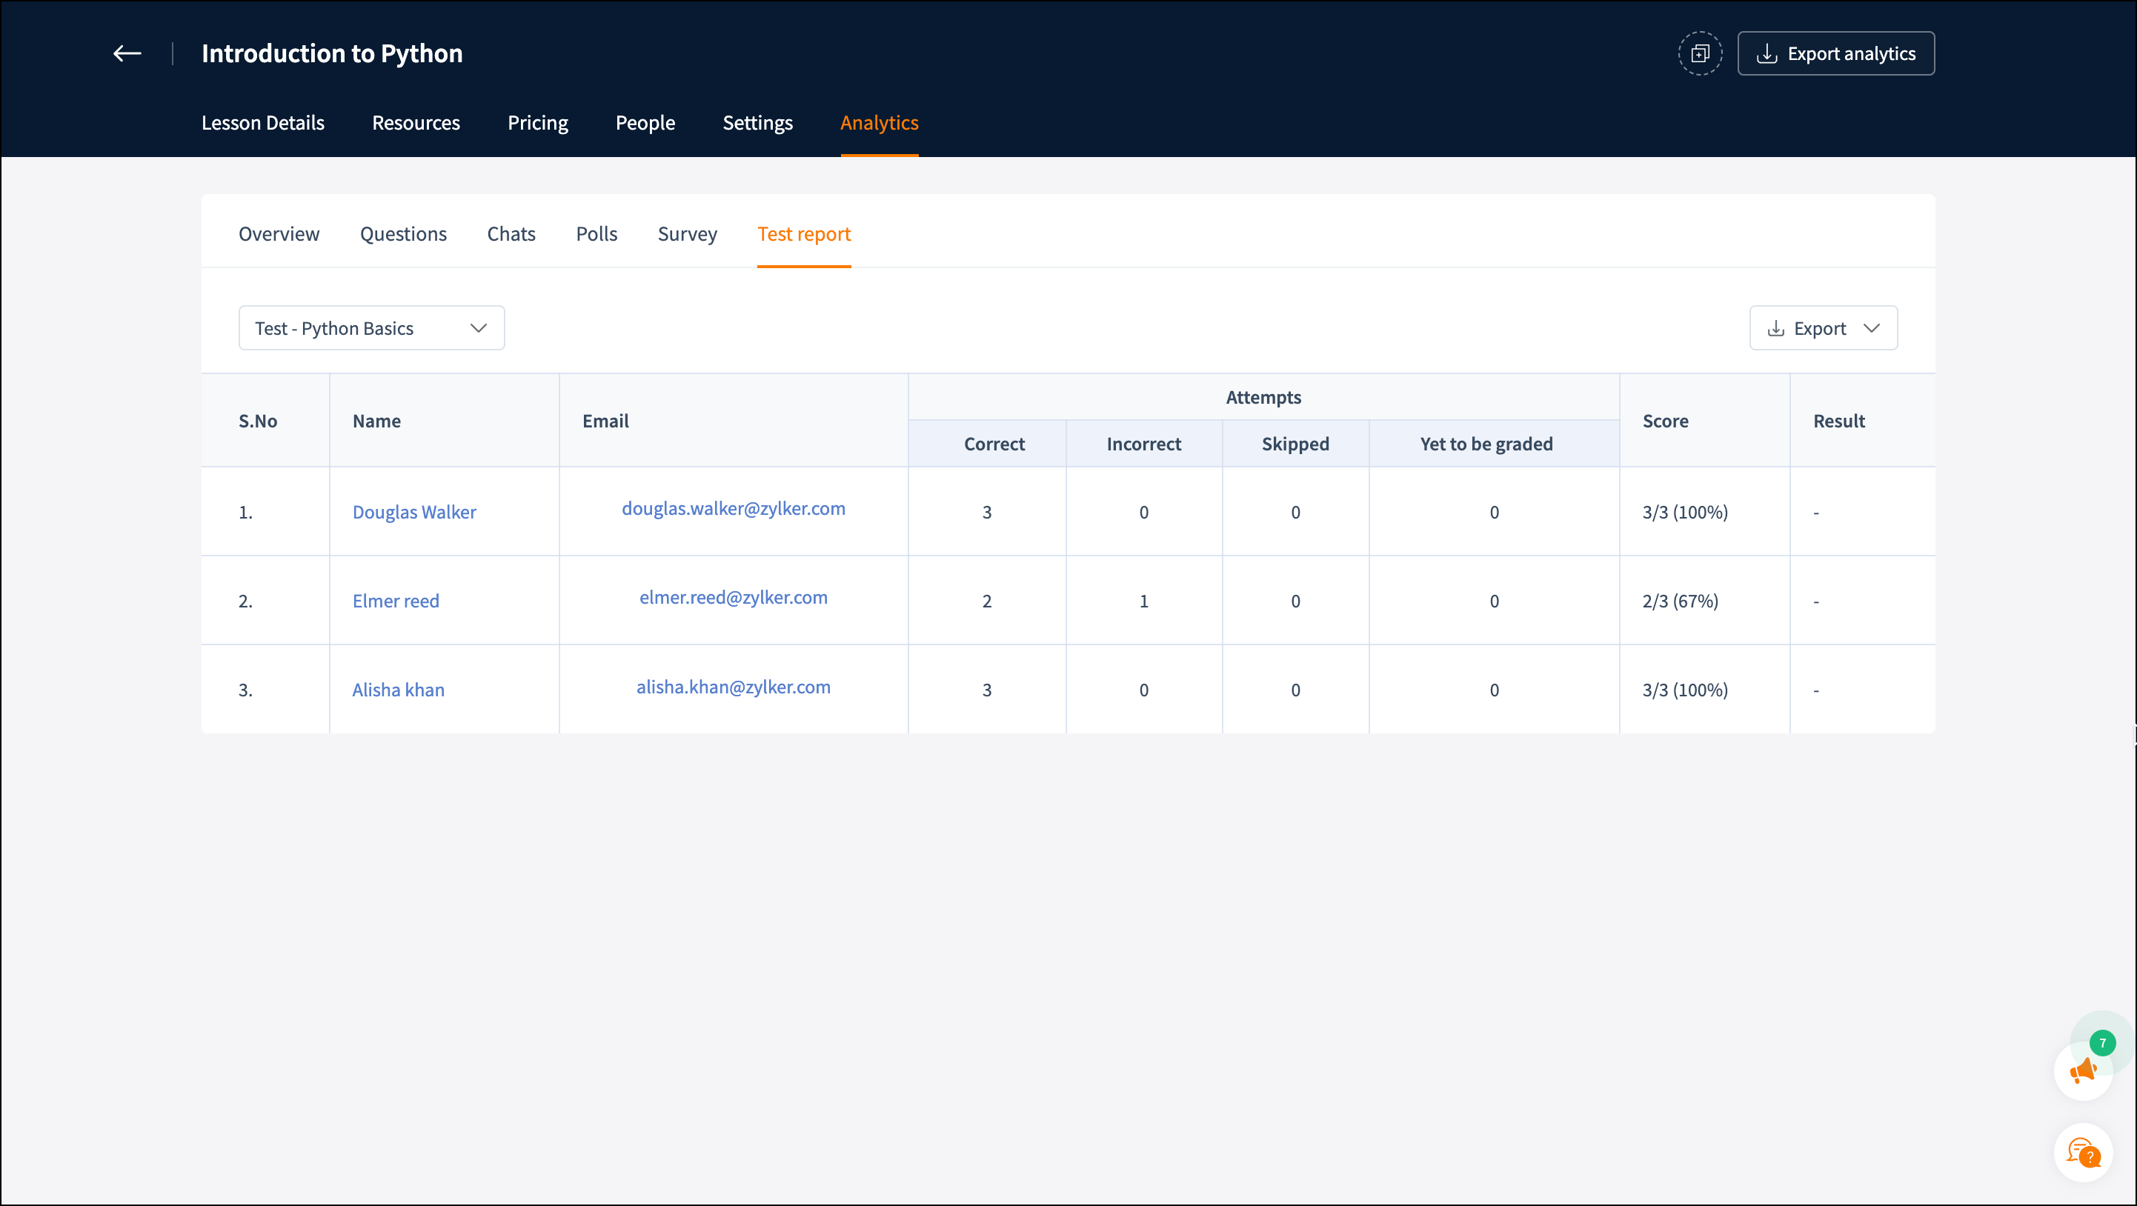Open the Test - Python Basics dropdown

click(x=370, y=328)
